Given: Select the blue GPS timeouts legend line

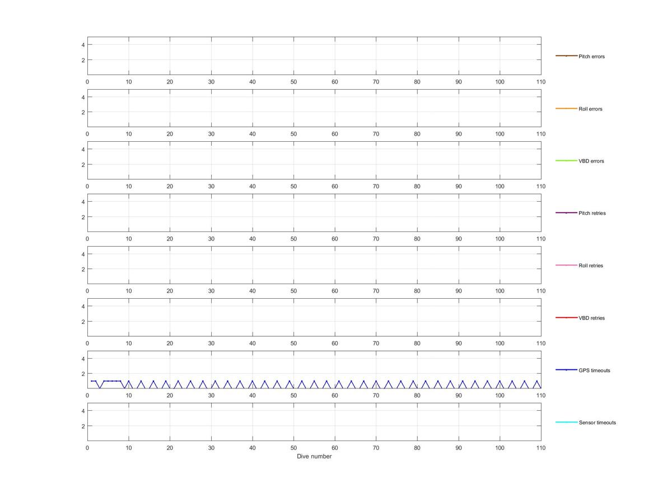Looking at the screenshot, I should point(566,370).
